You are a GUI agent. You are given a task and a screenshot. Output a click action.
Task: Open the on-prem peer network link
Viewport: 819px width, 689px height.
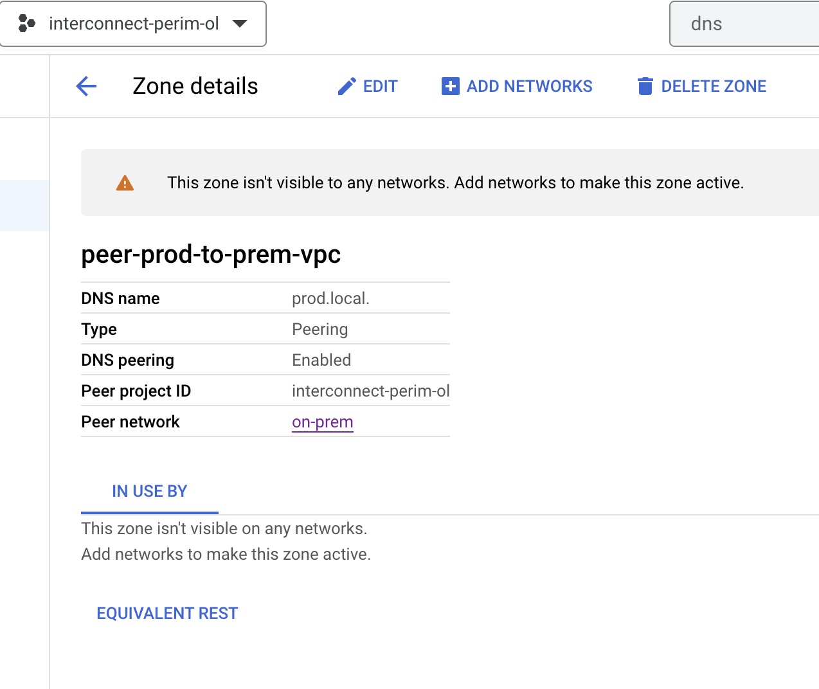(322, 422)
